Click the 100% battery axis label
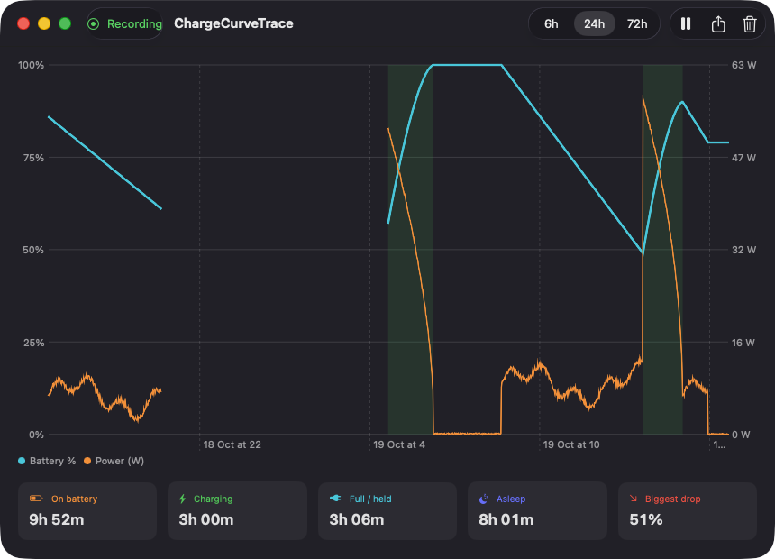This screenshot has width=775, height=559. pyautogui.click(x=31, y=65)
